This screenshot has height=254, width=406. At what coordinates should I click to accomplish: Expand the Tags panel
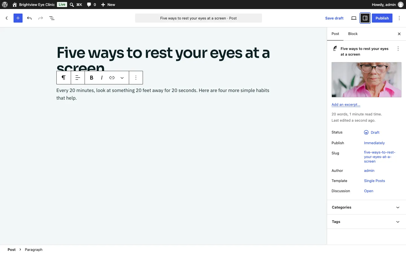coord(367,222)
